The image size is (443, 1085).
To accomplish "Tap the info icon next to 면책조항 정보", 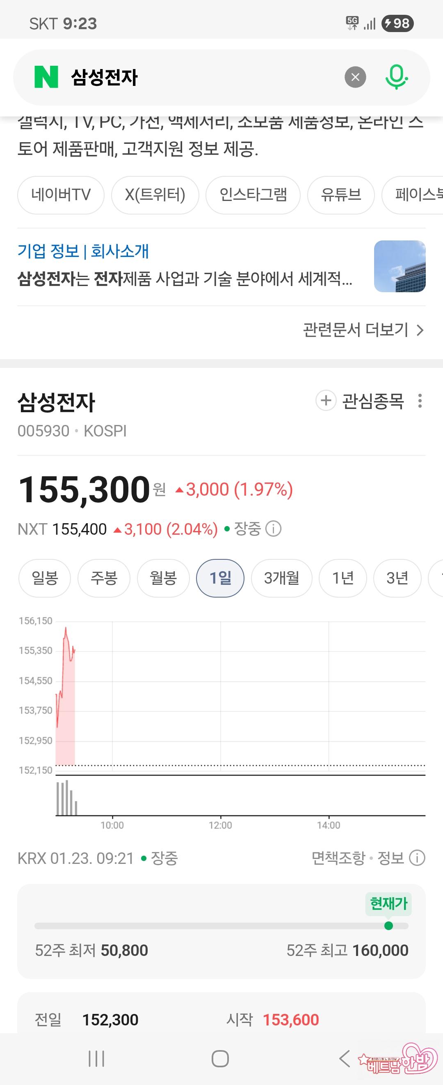I will coord(417,858).
